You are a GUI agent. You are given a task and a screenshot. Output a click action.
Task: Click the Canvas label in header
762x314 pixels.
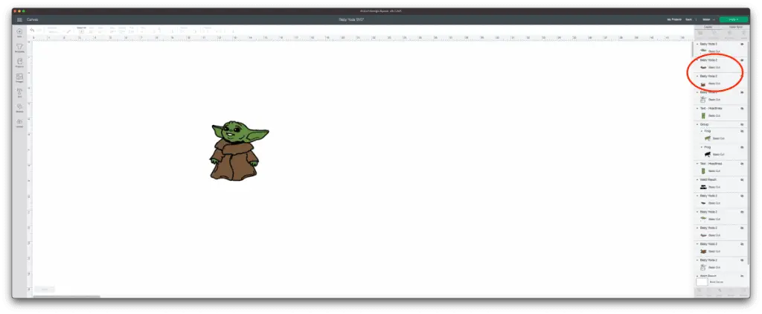click(33, 19)
